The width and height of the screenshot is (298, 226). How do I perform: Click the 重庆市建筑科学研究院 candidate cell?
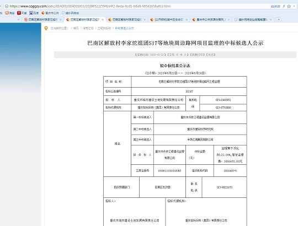200,129
